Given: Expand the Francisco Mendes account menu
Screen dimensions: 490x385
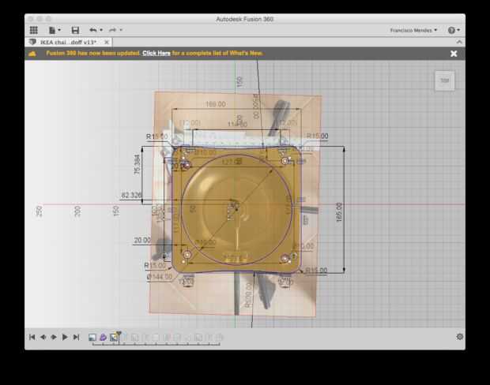Looking at the screenshot, I should click(413, 30).
